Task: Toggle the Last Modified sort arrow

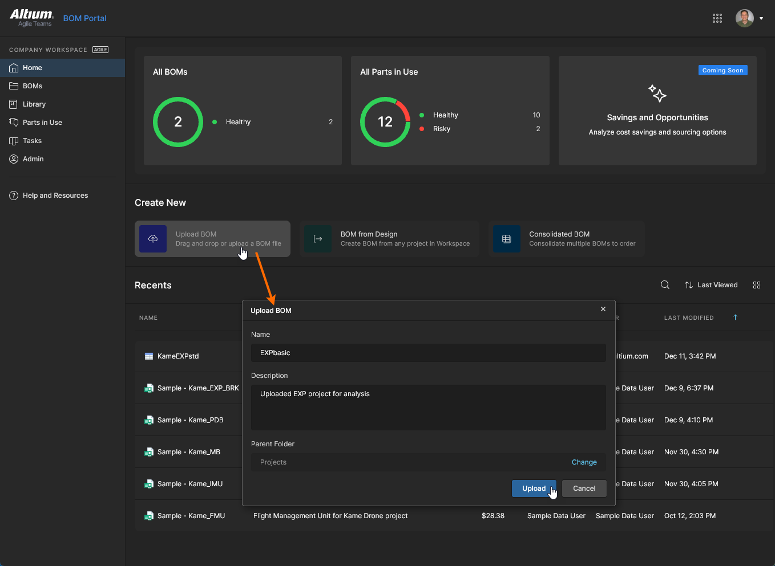Action: tap(735, 317)
